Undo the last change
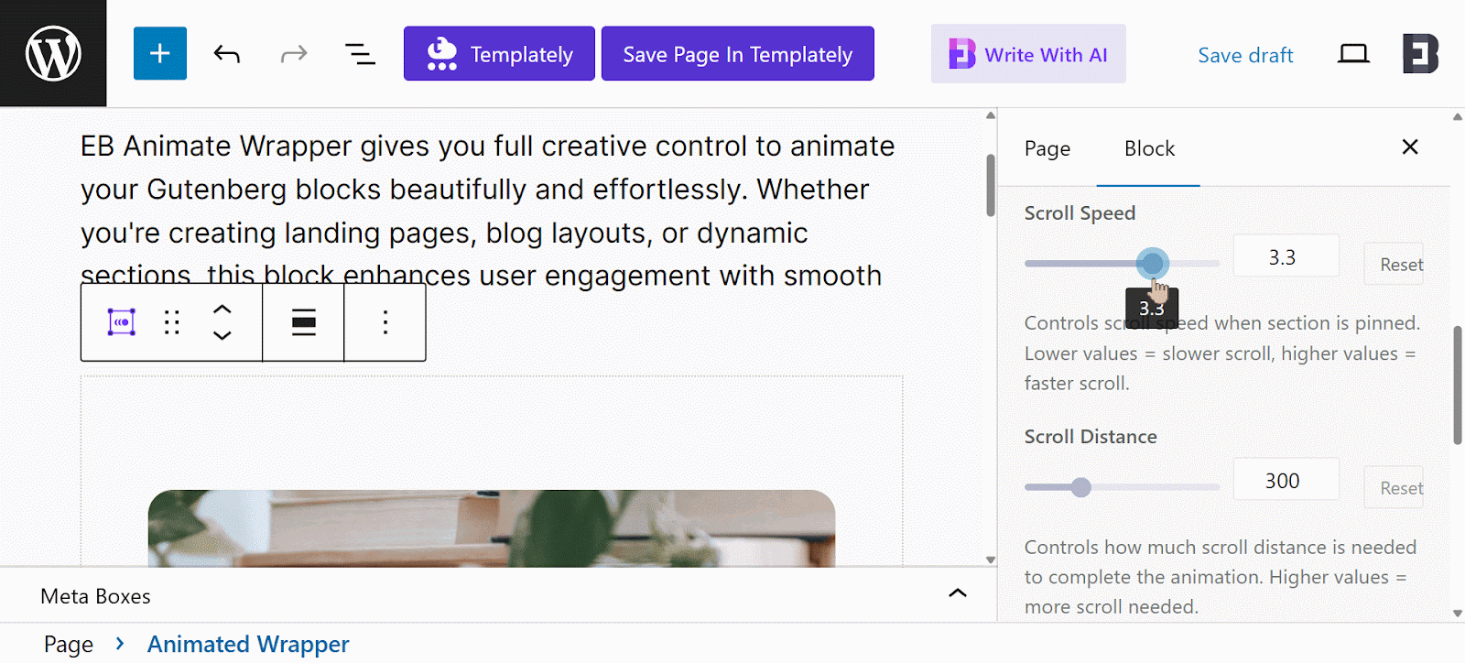Image resolution: width=1465 pixels, height=663 pixels. click(x=226, y=54)
